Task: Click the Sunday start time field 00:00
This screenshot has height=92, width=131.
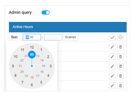Action: [32, 37]
